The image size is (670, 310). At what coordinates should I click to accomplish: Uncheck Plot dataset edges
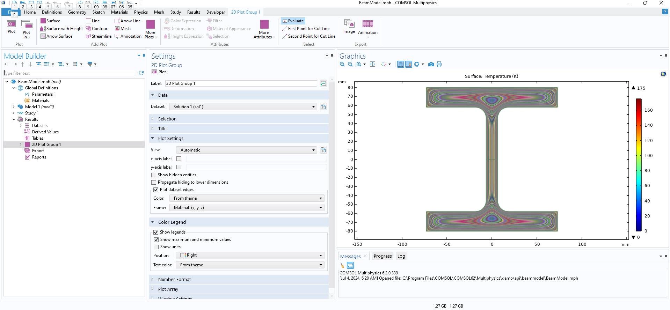(156, 190)
